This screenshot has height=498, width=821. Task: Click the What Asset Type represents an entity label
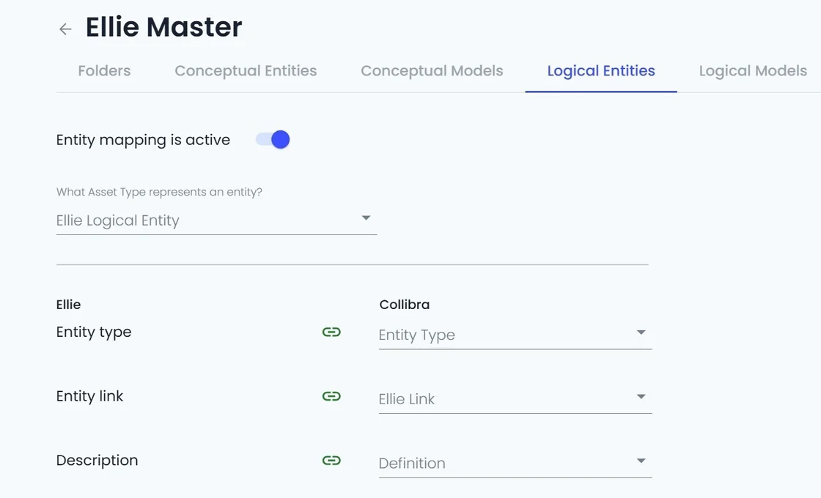tap(159, 192)
